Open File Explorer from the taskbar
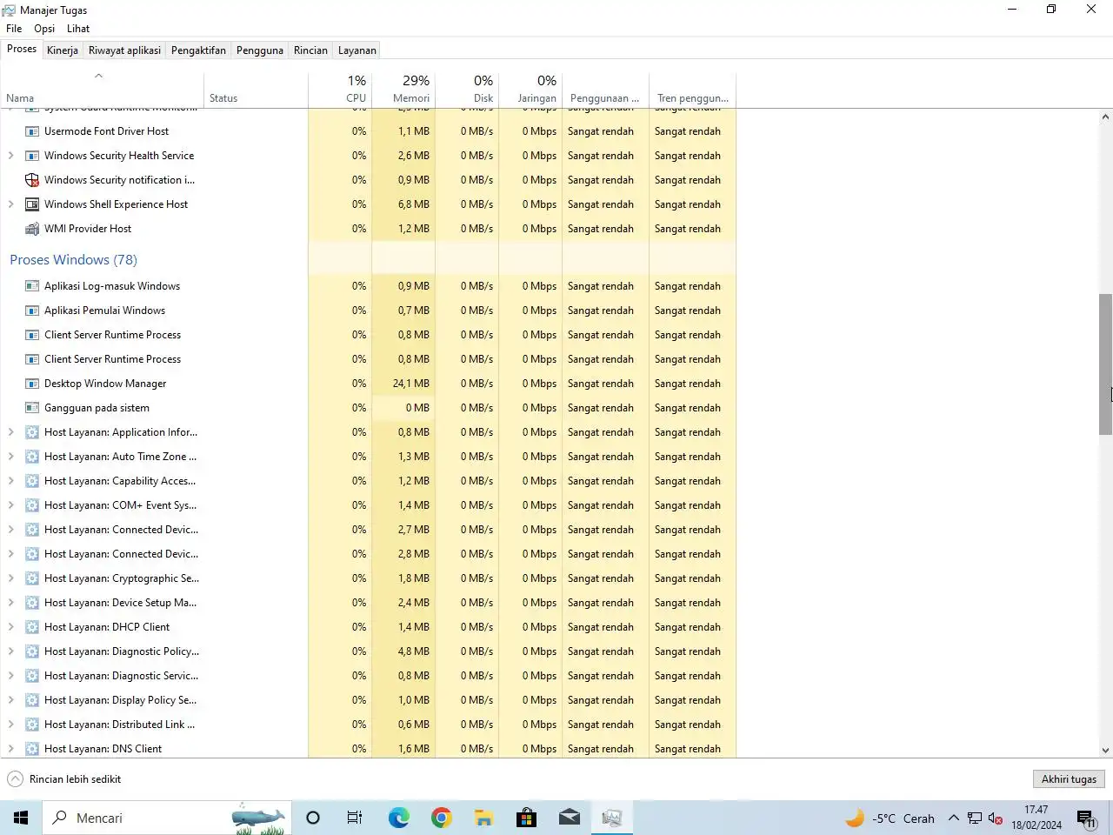Image resolution: width=1113 pixels, height=835 pixels. point(483,818)
